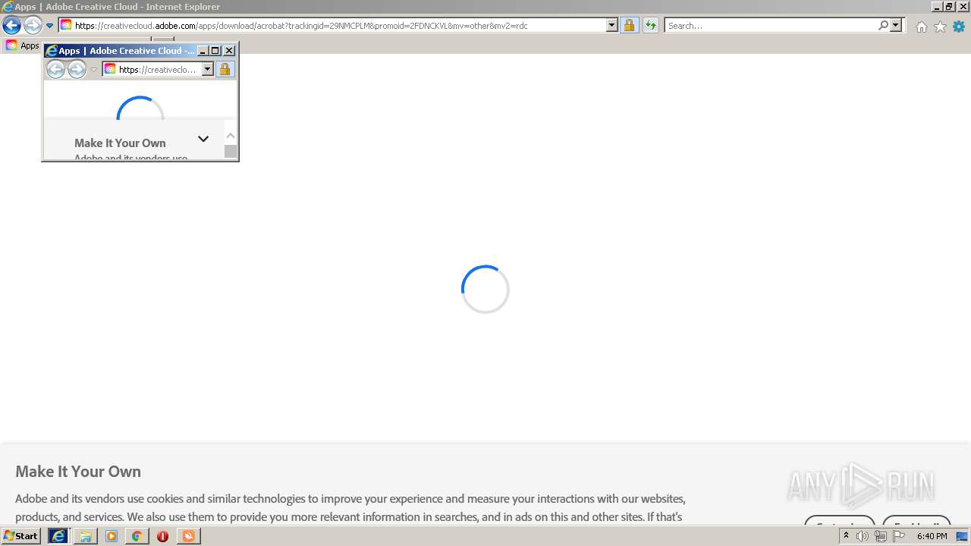Viewport: 971px width, 546px height.
Task: Expand the popup window address dropdown
Action: tap(208, 69)
